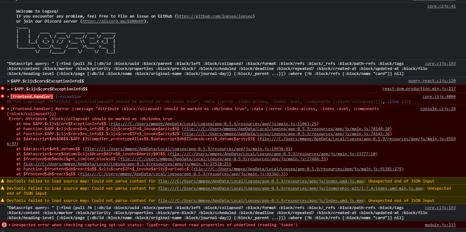This screenshot has height=232, width=466.
Task: Expand the 'Unexpected error when checking capturing' entry
Action: pyautogui.click(x=10, y=225)
